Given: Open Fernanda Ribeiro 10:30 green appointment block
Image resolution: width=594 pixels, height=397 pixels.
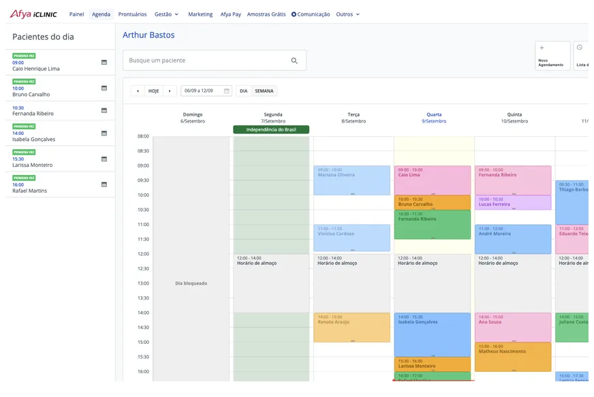Looking at the screenshot, I should (x=433, y=224).
